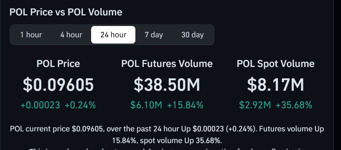Open the 30 day timeframe tab
Image resolution: width=341 pixels, height=150 pixels.
[192, 35]
